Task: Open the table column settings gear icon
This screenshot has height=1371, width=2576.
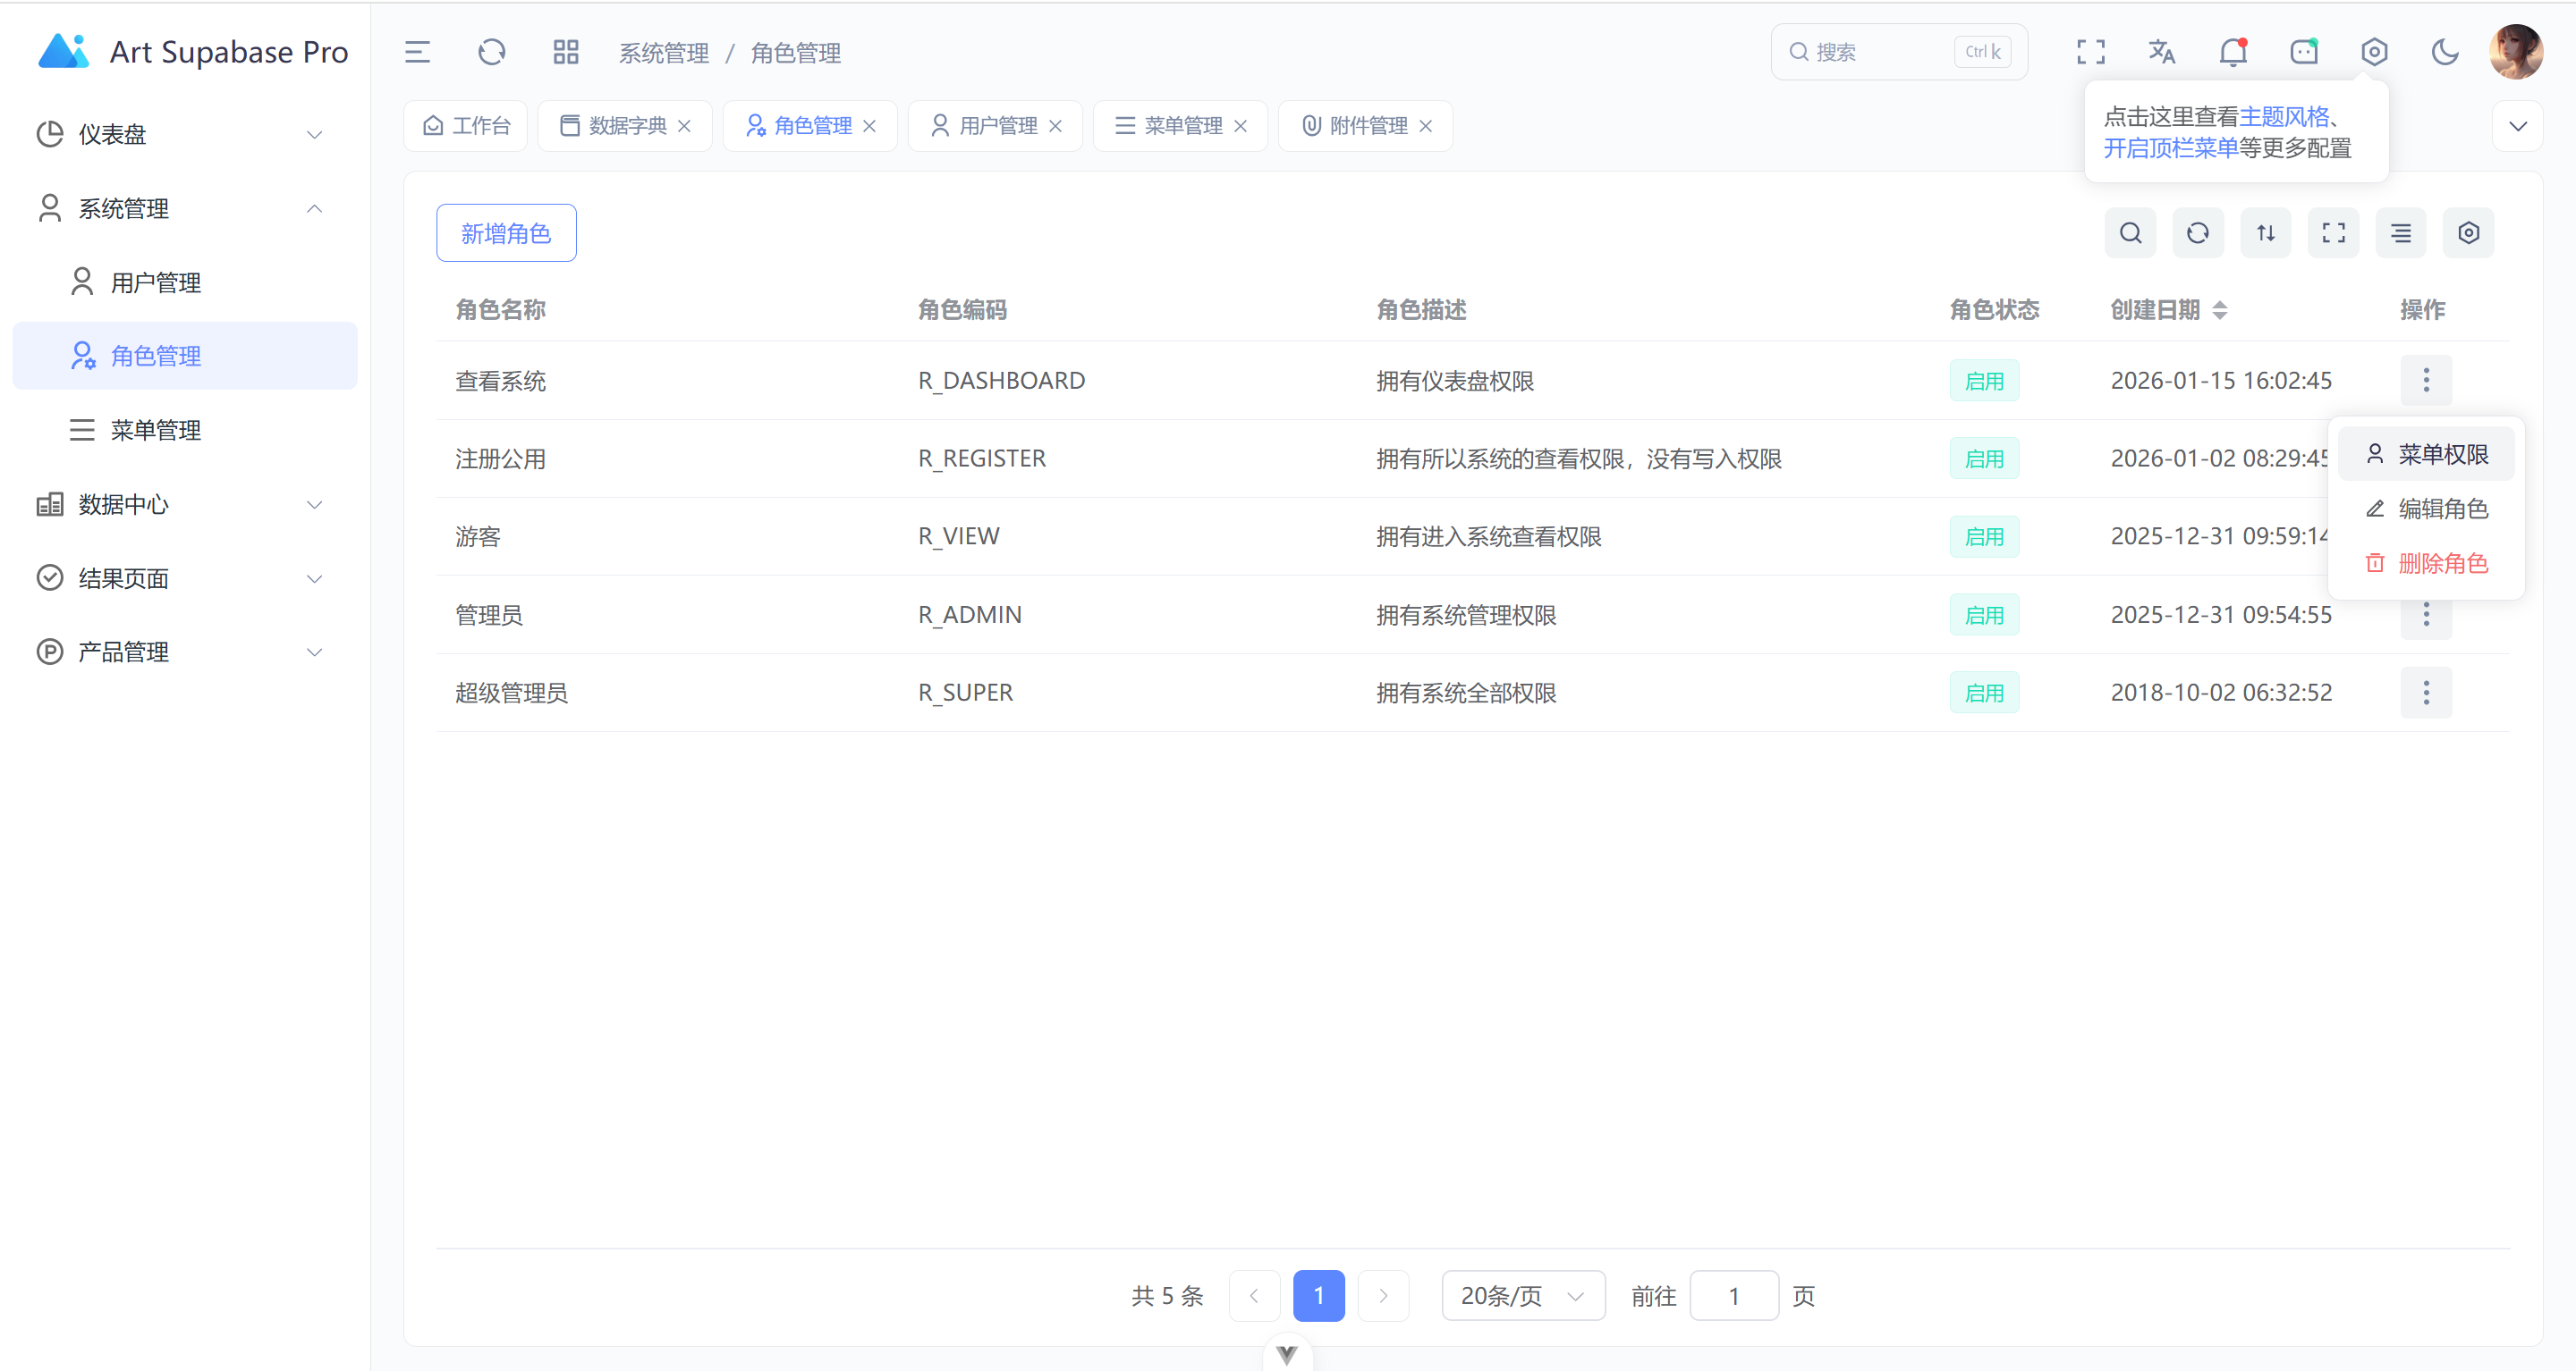Action: [x=2468, y=231]
